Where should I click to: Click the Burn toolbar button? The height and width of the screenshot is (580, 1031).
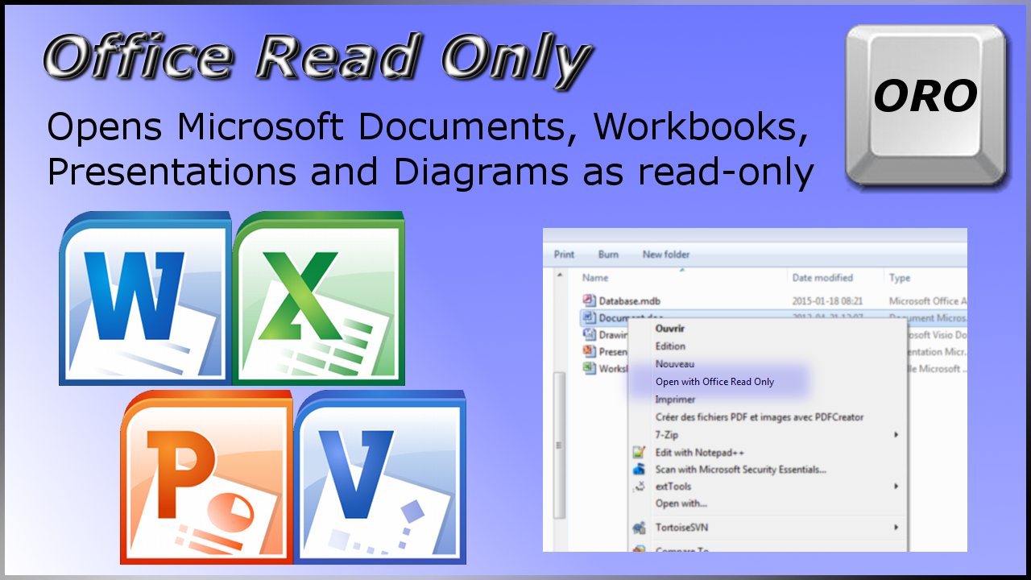608,255
